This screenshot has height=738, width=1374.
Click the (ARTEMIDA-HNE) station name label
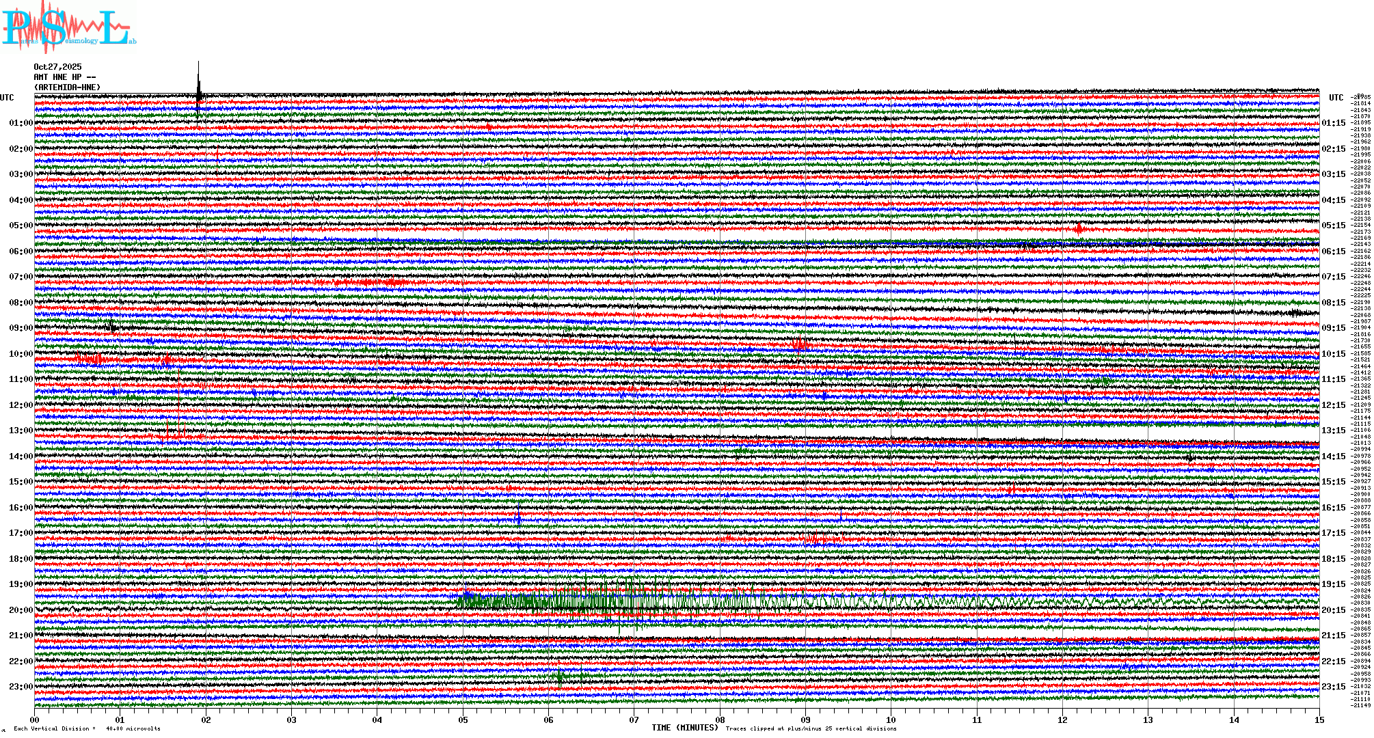click(x=67, y=87)
